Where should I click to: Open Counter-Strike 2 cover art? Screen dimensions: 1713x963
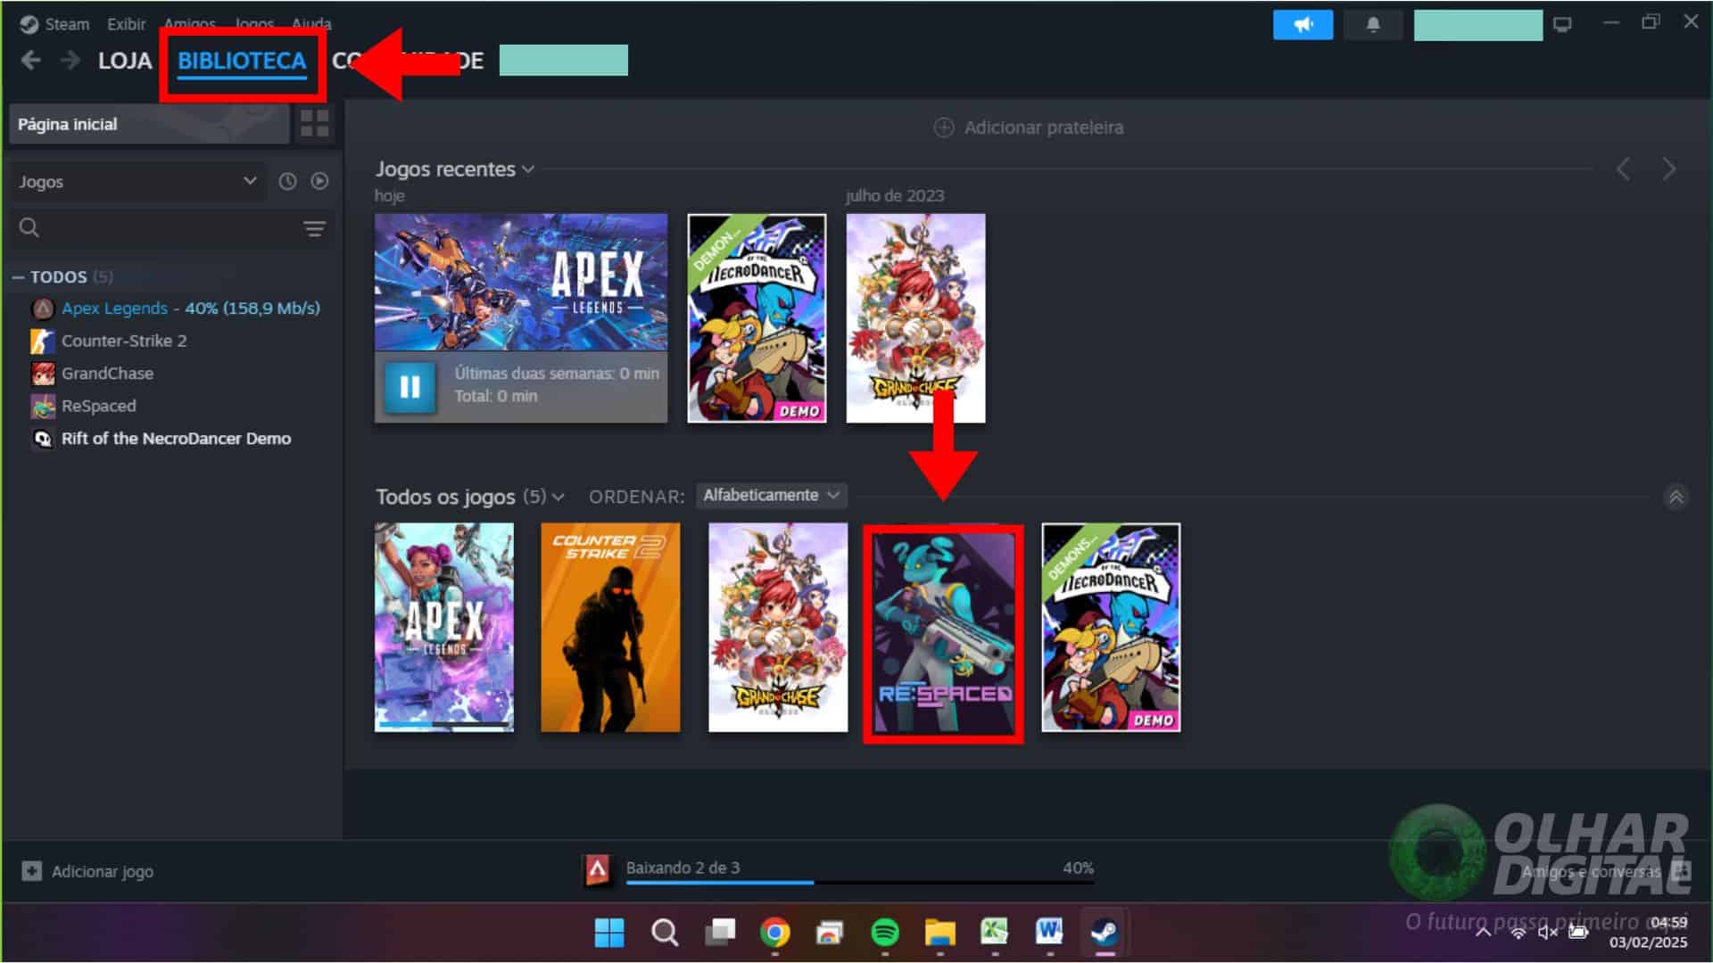point(610,627)
